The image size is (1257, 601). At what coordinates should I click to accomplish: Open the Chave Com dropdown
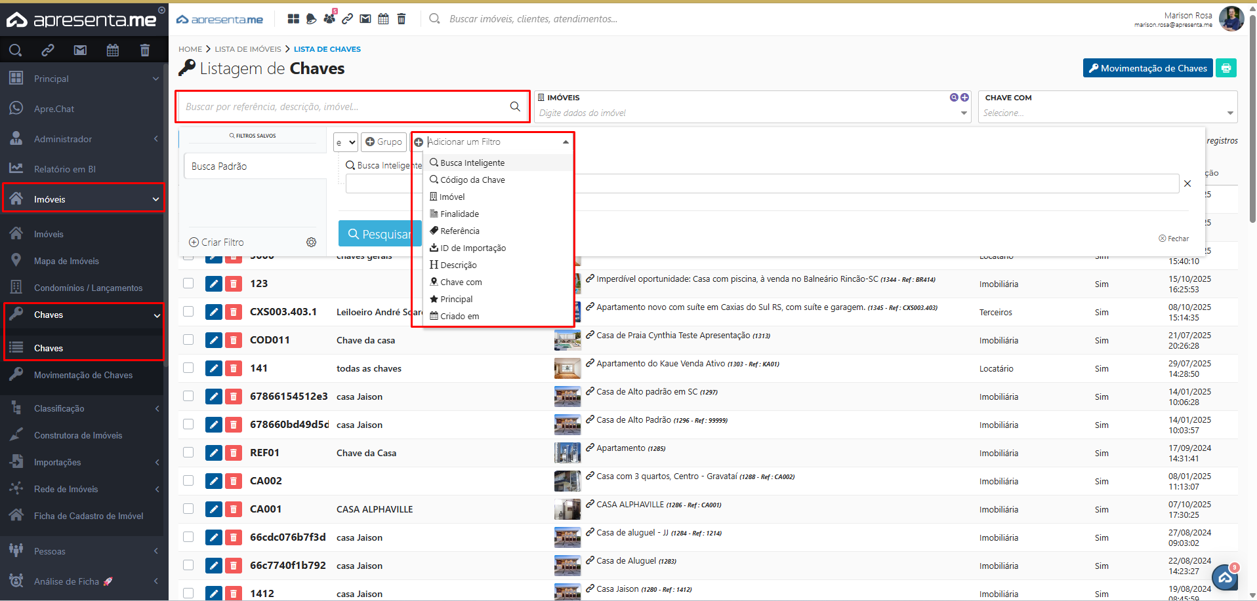pos(1107,113)
